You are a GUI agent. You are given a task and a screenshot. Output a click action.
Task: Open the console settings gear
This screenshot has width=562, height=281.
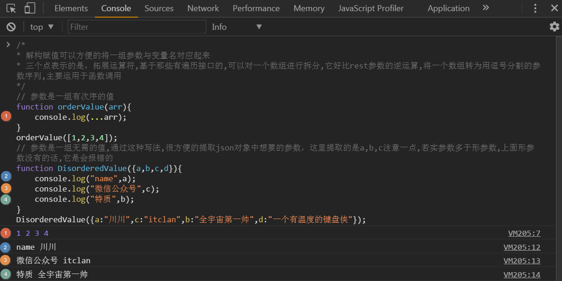[x=554, y=27]
